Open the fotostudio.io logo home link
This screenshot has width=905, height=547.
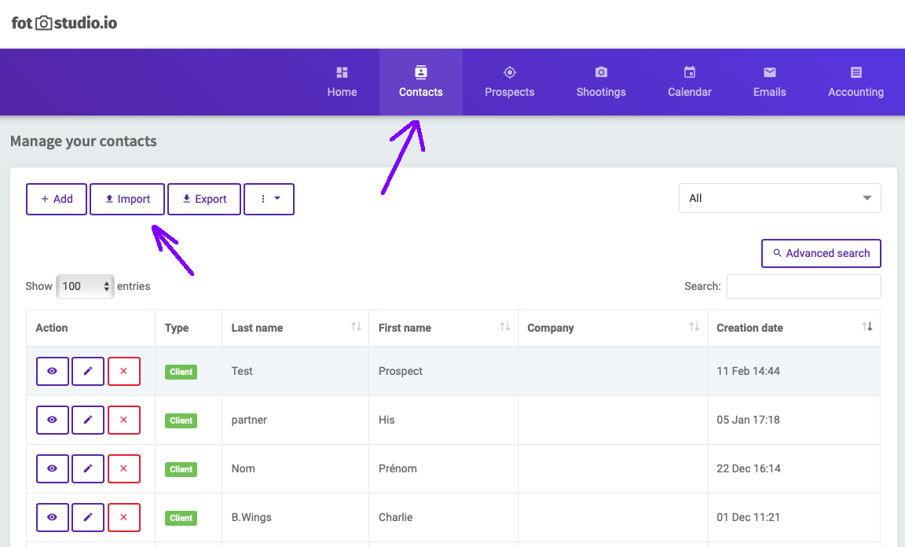[x=64, y=23]
